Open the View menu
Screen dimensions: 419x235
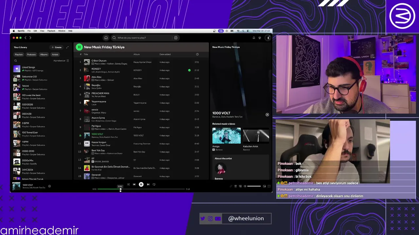pyautogui.click(x=42, y=31)
